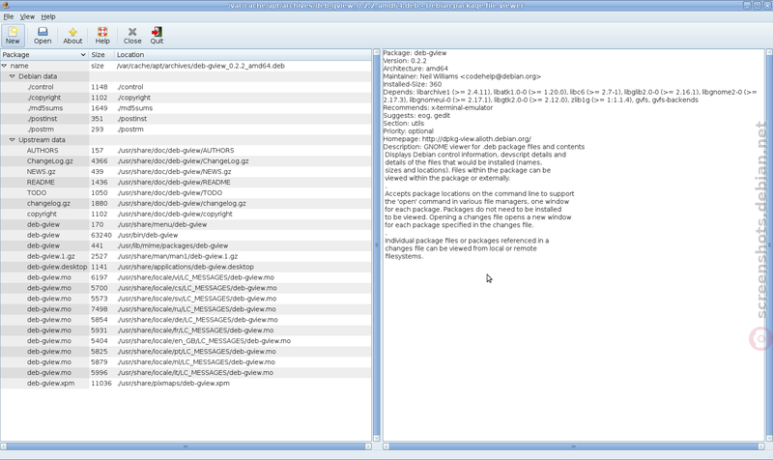This screenshot has height=460, width=773.
Task: Click the size value 63240
Action: (x=101, y=235)
